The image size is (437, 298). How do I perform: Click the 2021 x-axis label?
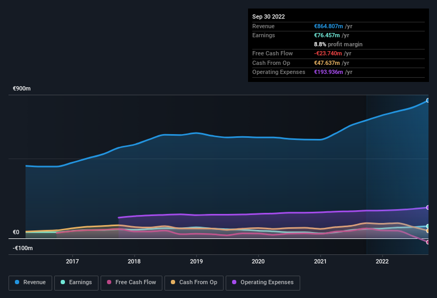(x=320, y=261)
